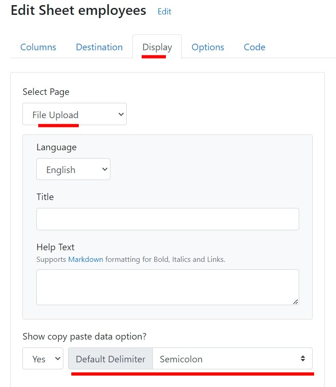Switch to the Columns tab

point(38,47)
